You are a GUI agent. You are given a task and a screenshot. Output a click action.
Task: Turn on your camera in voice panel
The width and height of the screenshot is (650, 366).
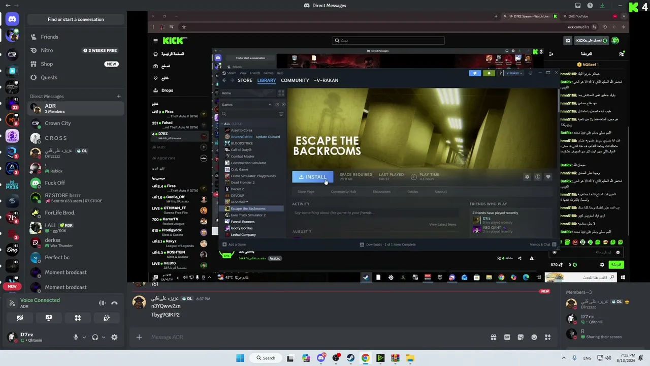click(20, 318)
